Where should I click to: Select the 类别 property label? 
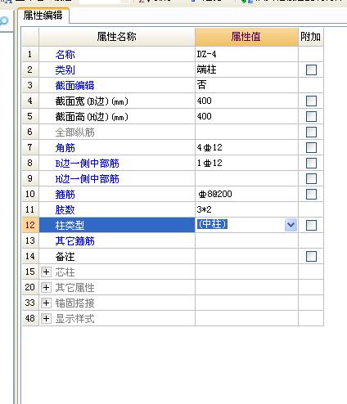pyautogui.click(x=65, y=70)
